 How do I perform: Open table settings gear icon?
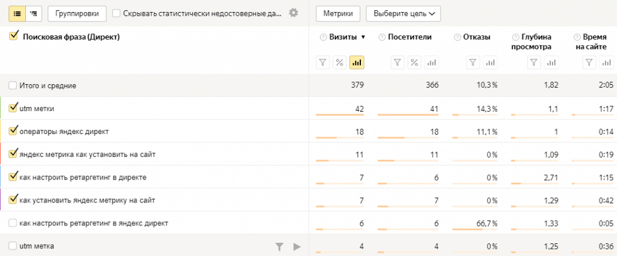[x=293, y=13]
